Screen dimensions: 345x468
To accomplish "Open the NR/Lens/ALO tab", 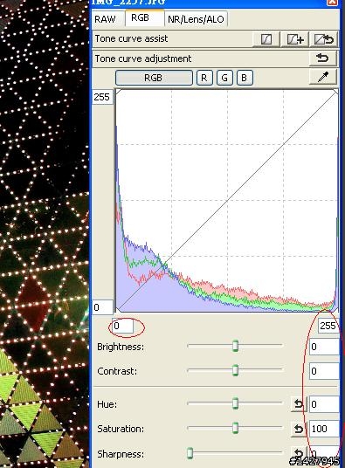I will (196, 19).
